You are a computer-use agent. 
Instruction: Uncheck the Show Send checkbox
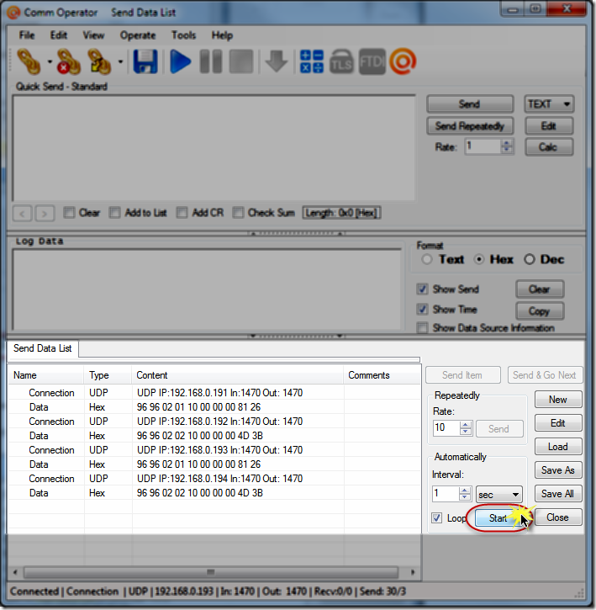[x=422, y=289]
